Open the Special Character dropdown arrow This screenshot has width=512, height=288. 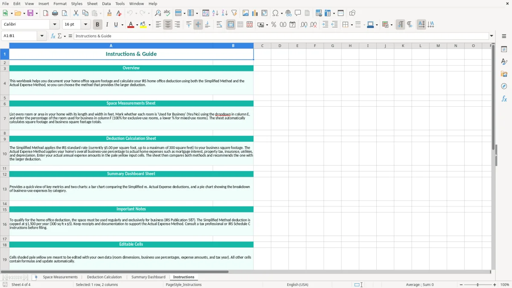(282, 13)
